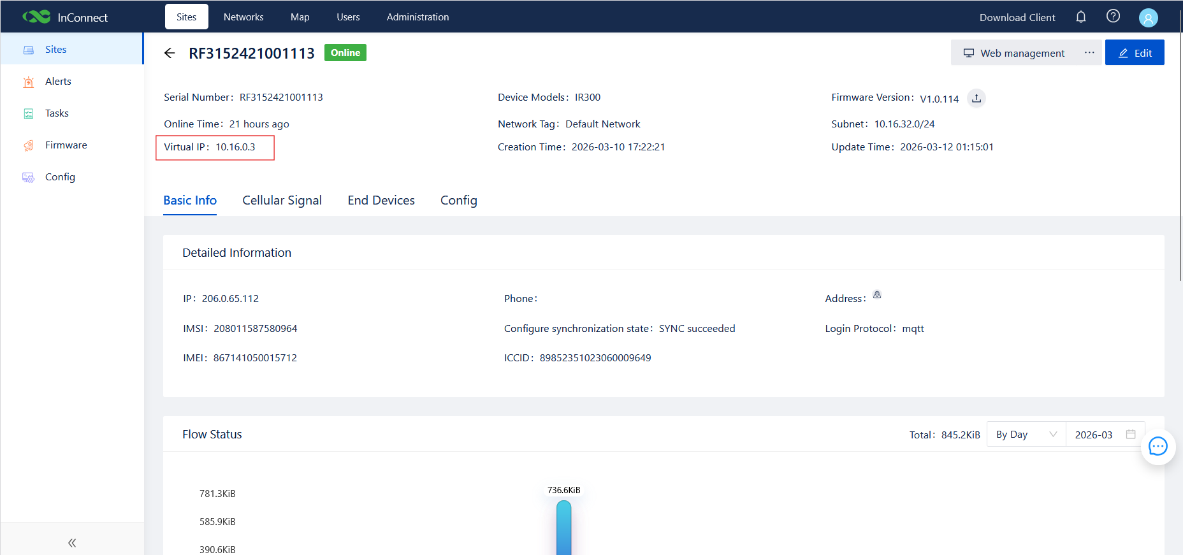The height and width of the screenshot is (555, 1183).
Task: Open the Administration top tab
Action: point(417,17)
